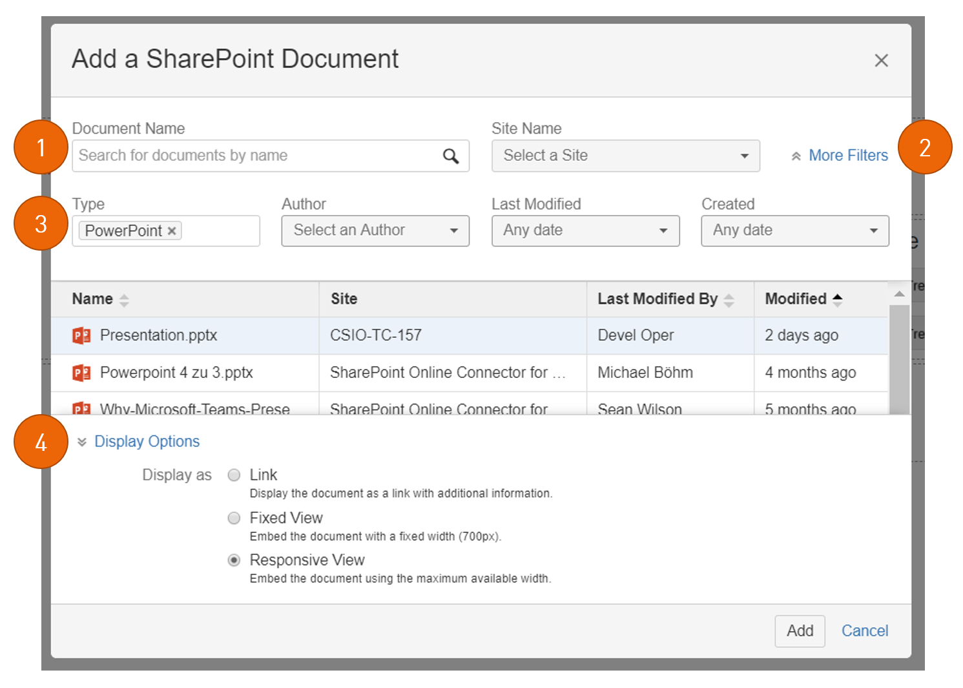This screenshot has width=963, height=688.
Task: Click sort icon on Last Modified By header
Action: 730,299
